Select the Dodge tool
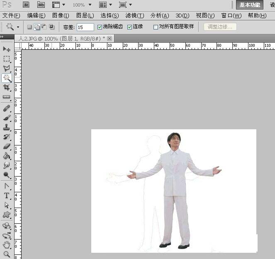This screenshot has width=275, height=259. coord(7,174)
